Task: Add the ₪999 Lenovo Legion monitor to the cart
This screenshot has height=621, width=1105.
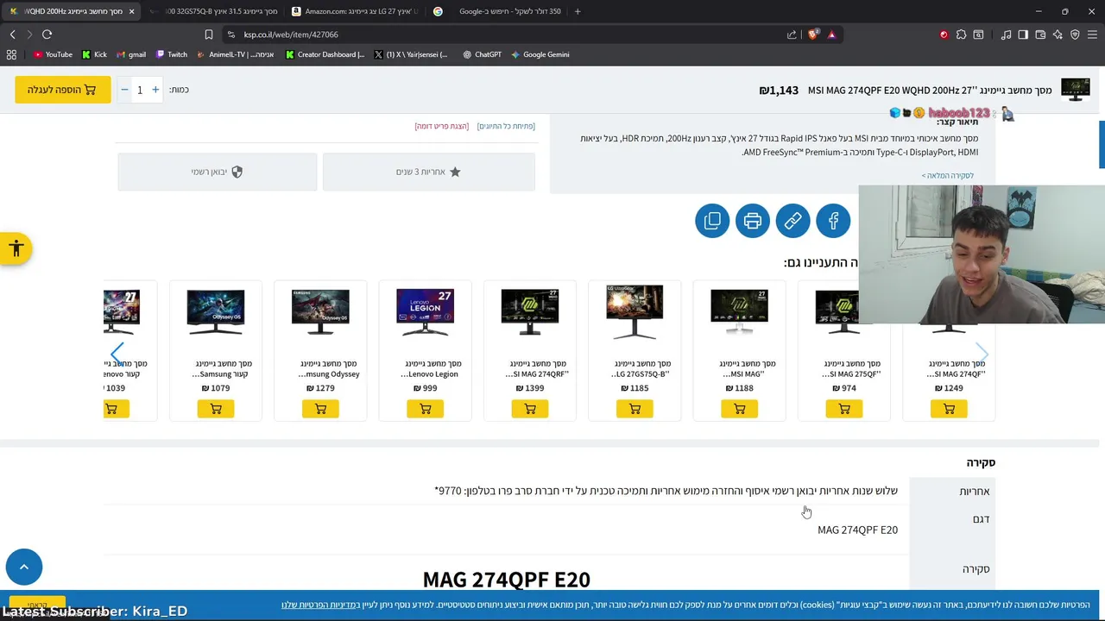Action: point(426,409)
